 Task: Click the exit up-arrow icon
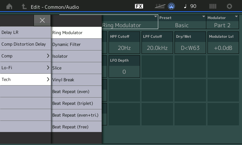pos(24,6)
